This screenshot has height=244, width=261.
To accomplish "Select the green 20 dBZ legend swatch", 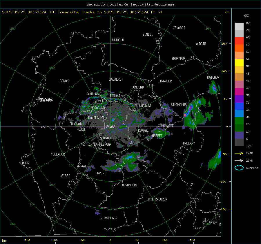I will tap(239, 120).
